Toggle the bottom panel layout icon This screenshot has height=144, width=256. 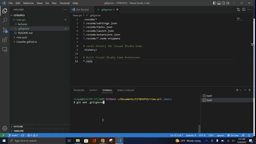pos(219,3)
